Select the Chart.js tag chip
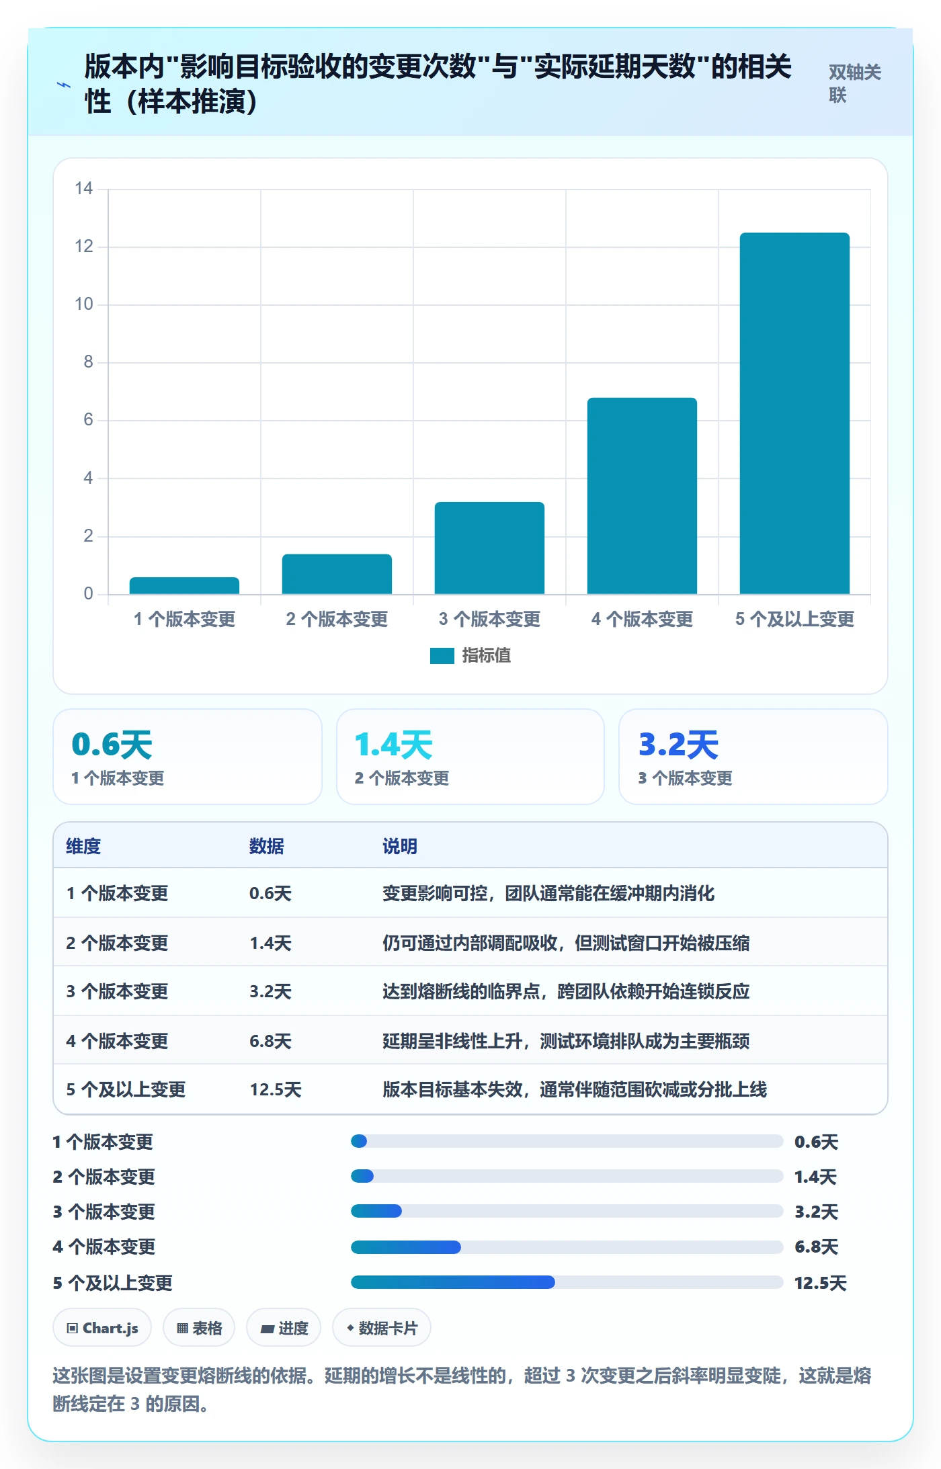 tap(102, 1328)
